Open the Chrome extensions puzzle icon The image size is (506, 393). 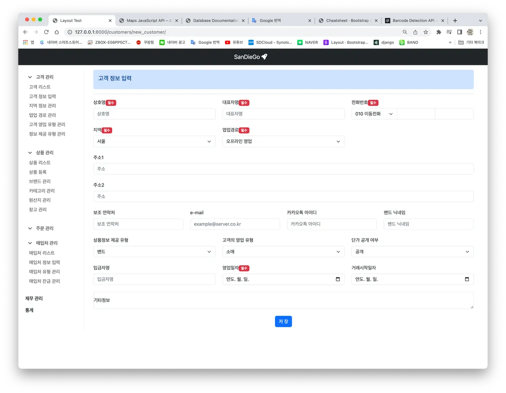click(439, 32)
